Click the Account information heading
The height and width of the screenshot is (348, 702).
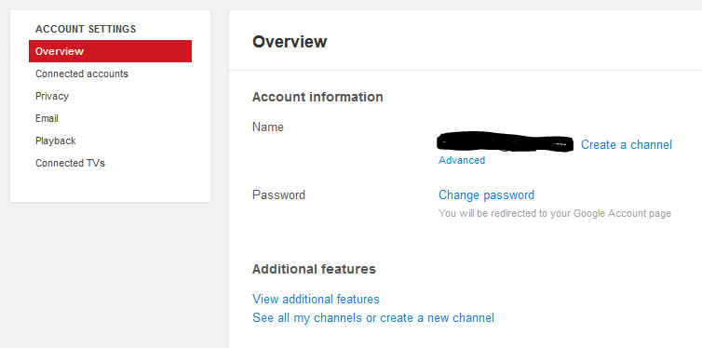click(317, 97)
